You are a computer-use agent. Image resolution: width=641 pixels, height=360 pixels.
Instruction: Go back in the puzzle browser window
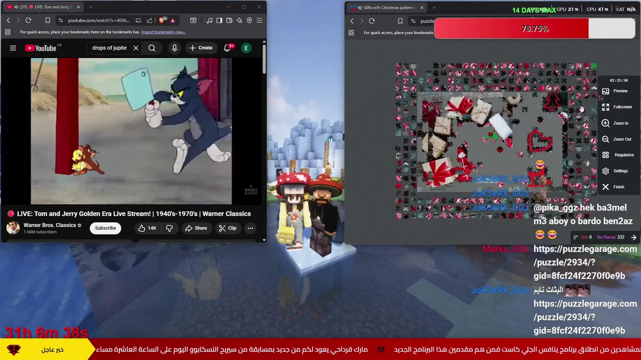pos(352,21)
